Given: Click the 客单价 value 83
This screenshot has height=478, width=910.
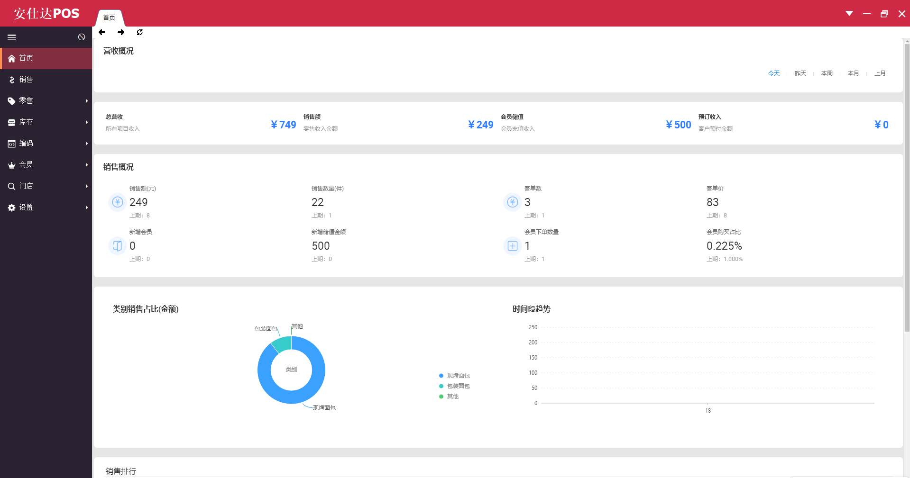Looking at the screenshot, I should click(713, 202).
